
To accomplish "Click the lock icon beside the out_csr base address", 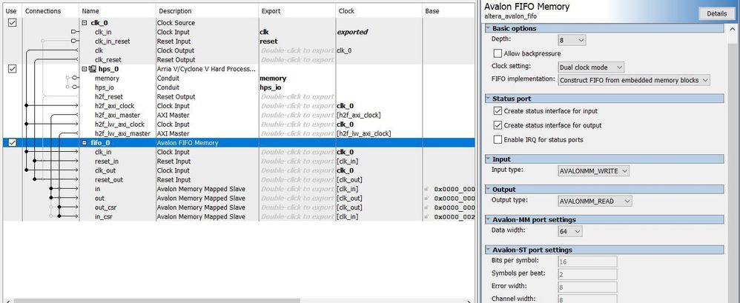I will (426, 207).
